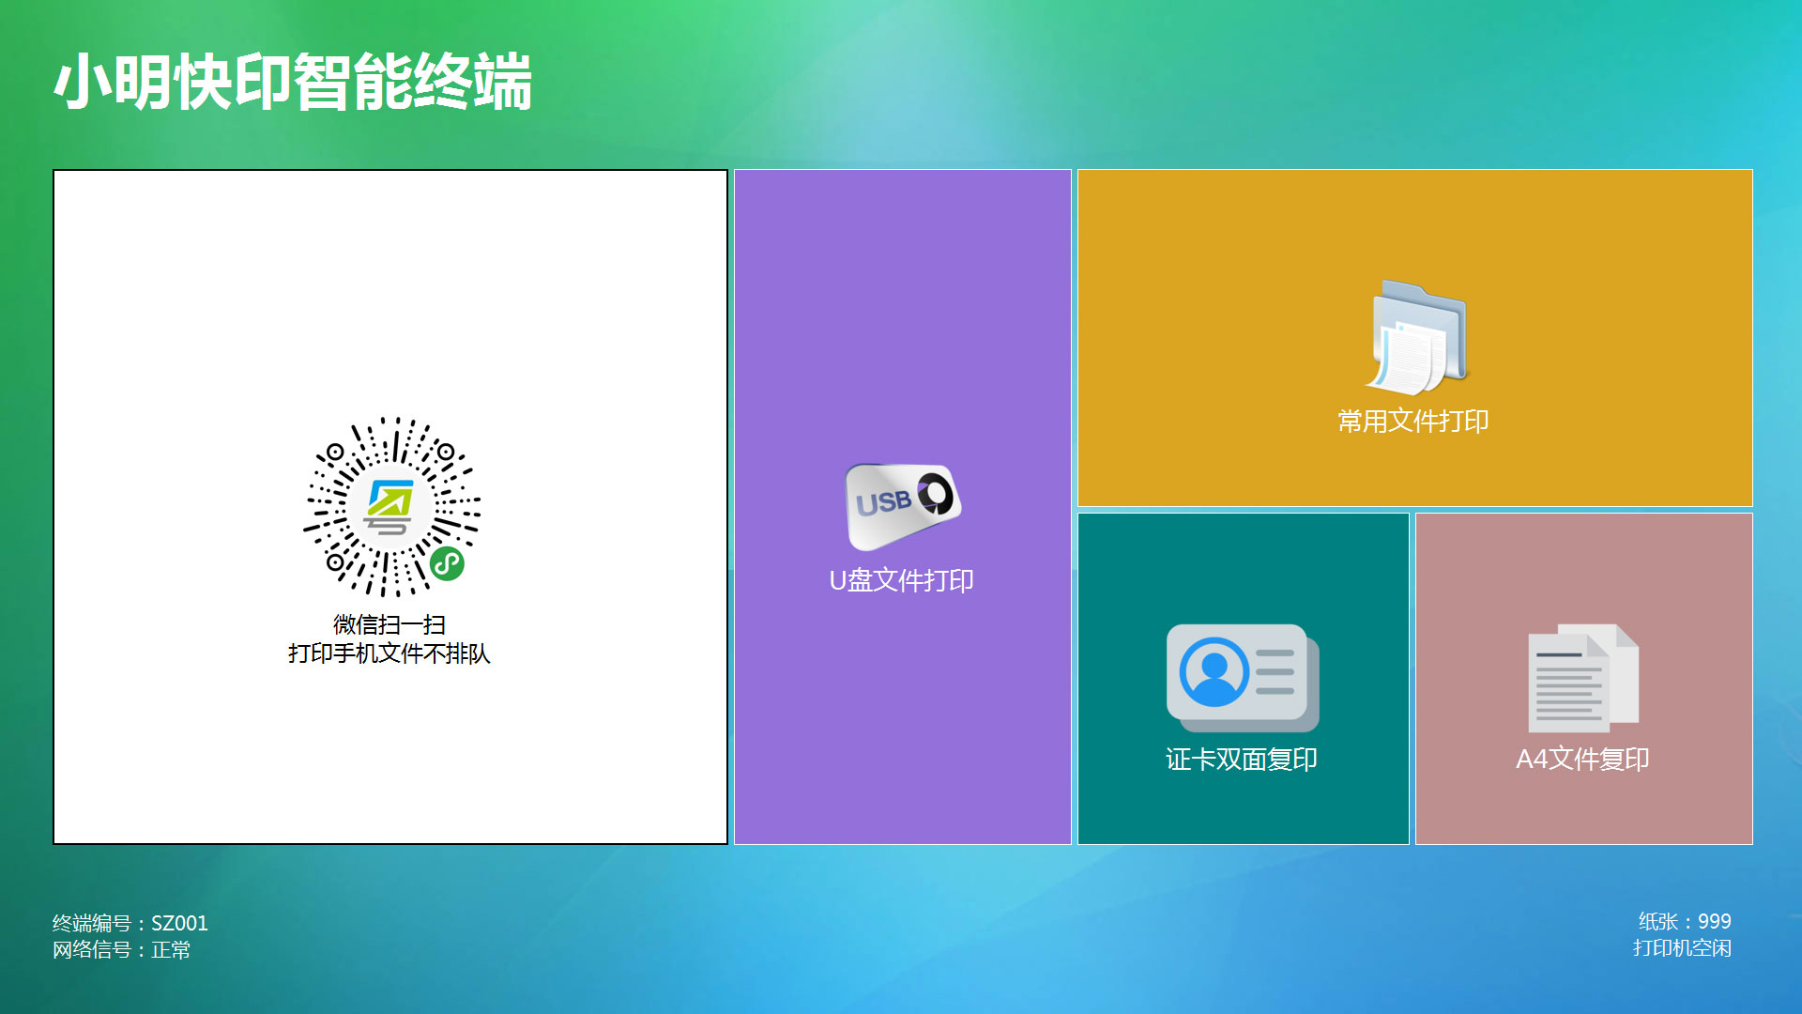Click 打印机空闲 printer status
Viewport: 1802px width, 1014px height.
coord(1682,947)
